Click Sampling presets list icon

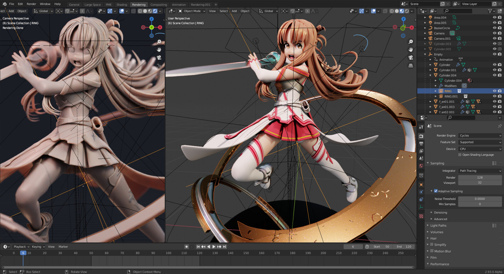494,163
